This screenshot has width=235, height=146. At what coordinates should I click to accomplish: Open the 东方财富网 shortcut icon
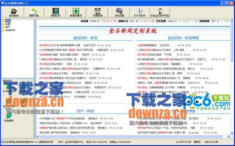[x=9, y=87]
